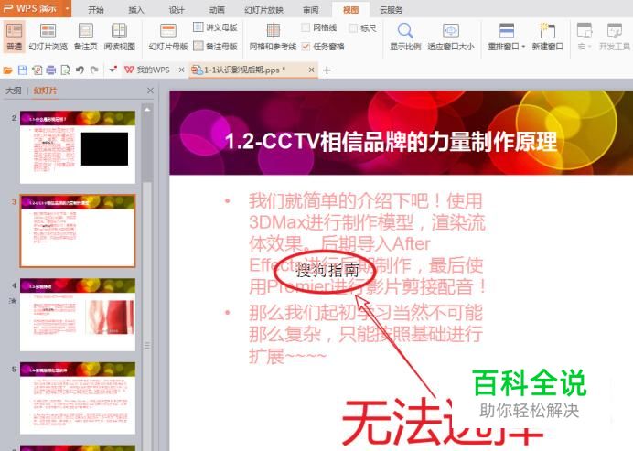This screenshot has height=451, width=633.
Task: Open the 审阅 ribbon tab
Action: coord(310,10)
